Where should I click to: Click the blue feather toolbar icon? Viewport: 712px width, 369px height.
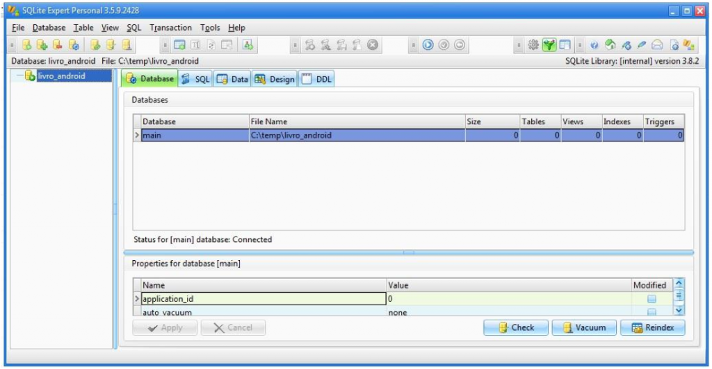642,45
